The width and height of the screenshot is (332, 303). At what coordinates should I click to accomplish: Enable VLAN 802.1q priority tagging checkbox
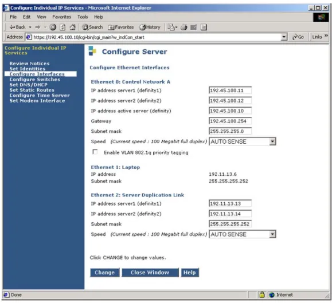[x=95, y=152]
